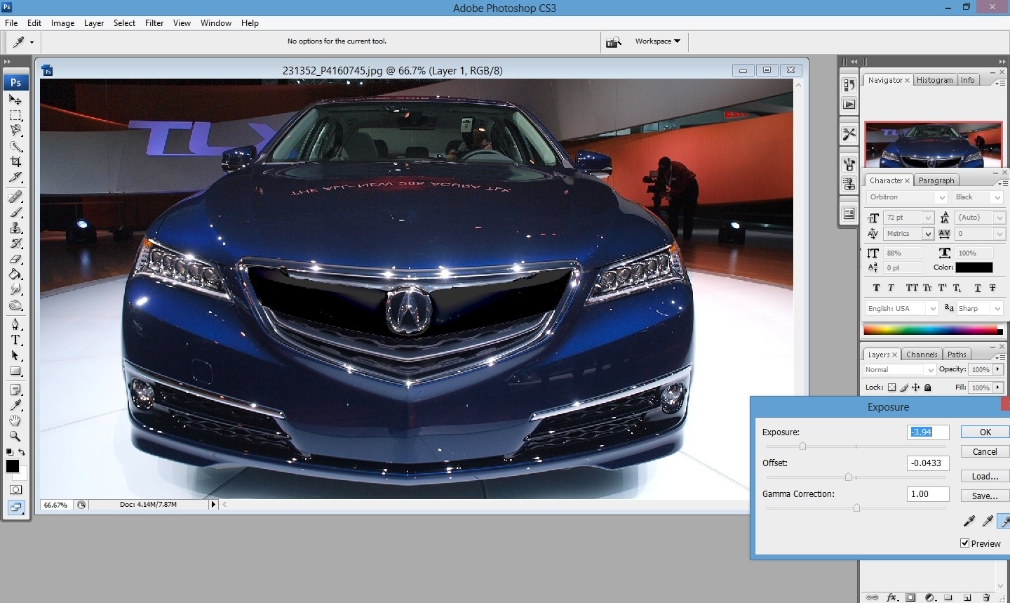Toggle Underline in Character panel
The width and height of the screenshot is (1010, 603).
coord(978,288)
